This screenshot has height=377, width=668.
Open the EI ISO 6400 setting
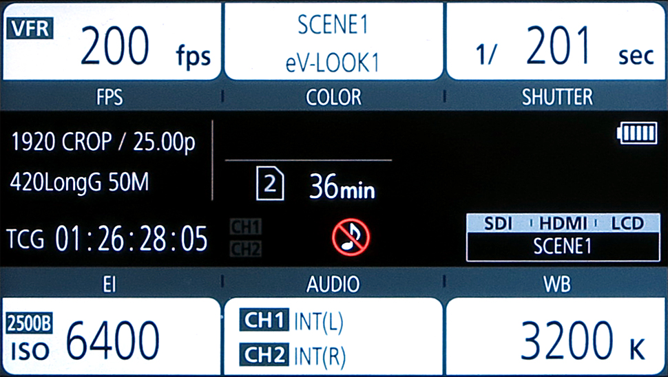[x=112, y=336]
